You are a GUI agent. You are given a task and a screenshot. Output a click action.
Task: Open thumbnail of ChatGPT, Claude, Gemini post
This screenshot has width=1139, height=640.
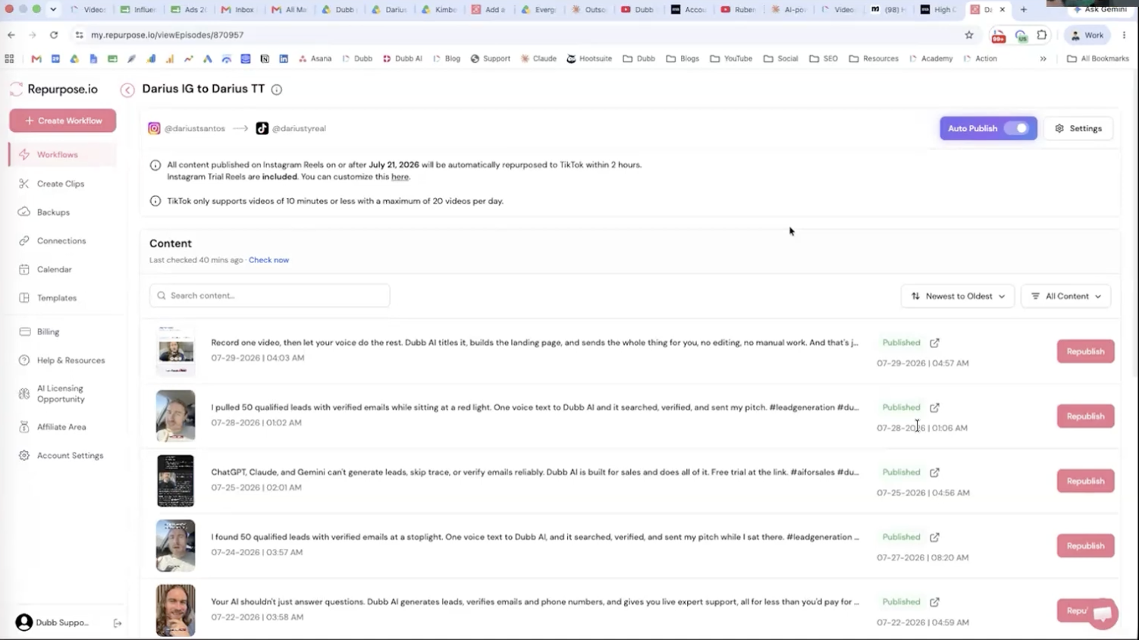click(x=175, y=481)
